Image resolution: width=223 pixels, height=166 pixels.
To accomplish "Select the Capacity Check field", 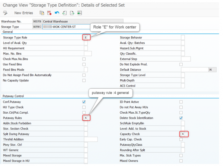I will [x=183, y=134].
